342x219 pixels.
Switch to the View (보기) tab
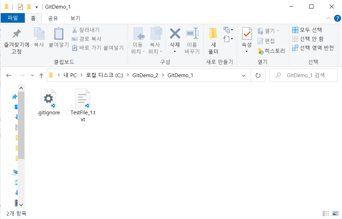[x=75, y=18]
